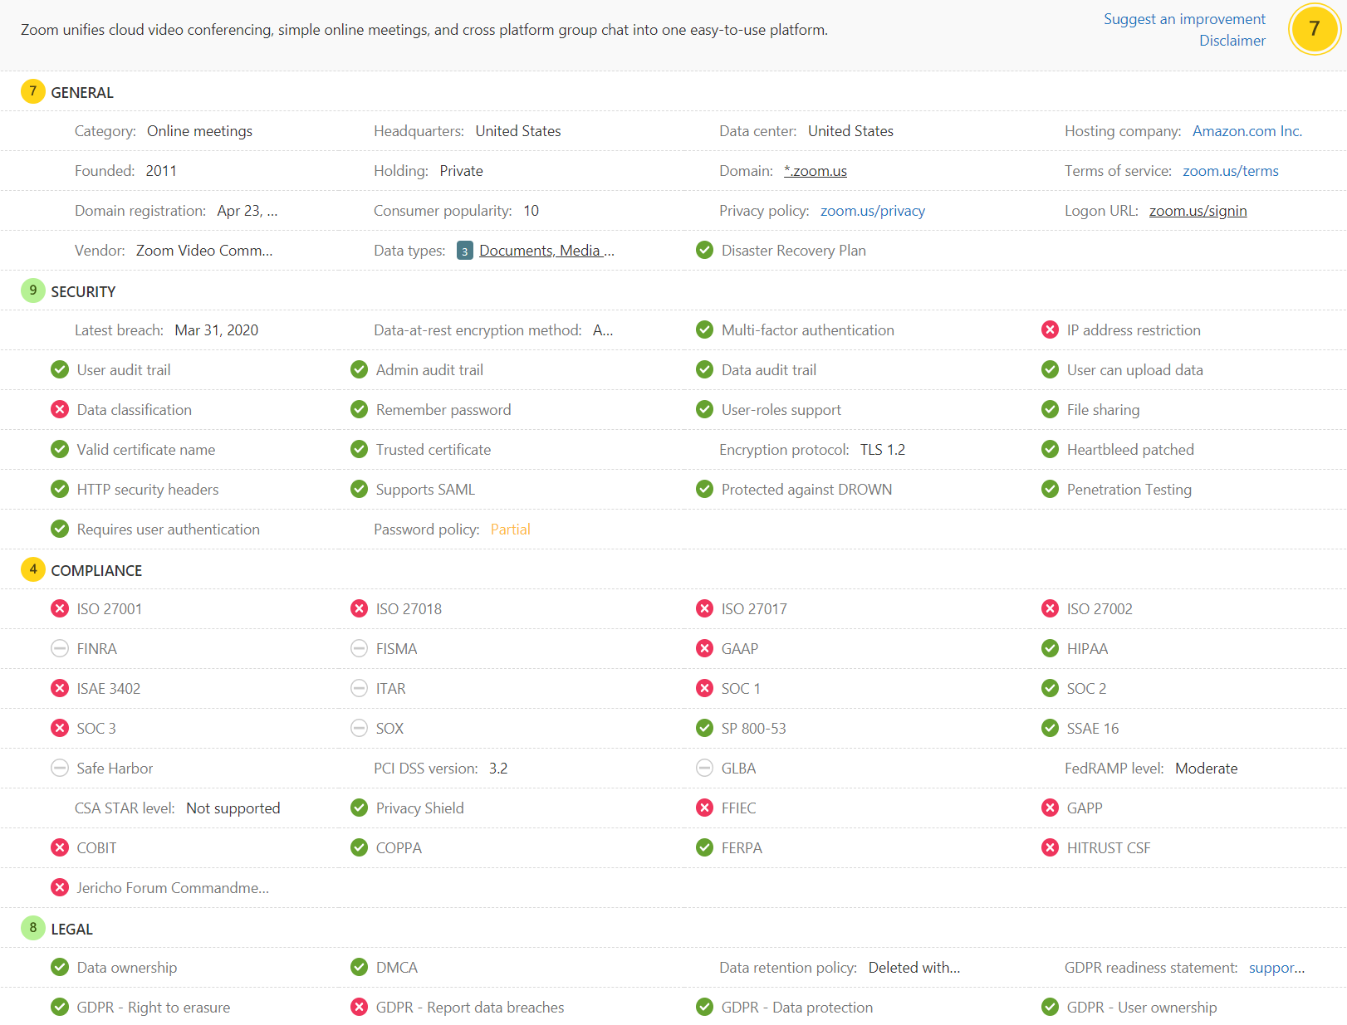Screen dimensions: 1347x1025
Task: Click the Heartbleed patched check icon
Action: click(x=1050, y=449)
